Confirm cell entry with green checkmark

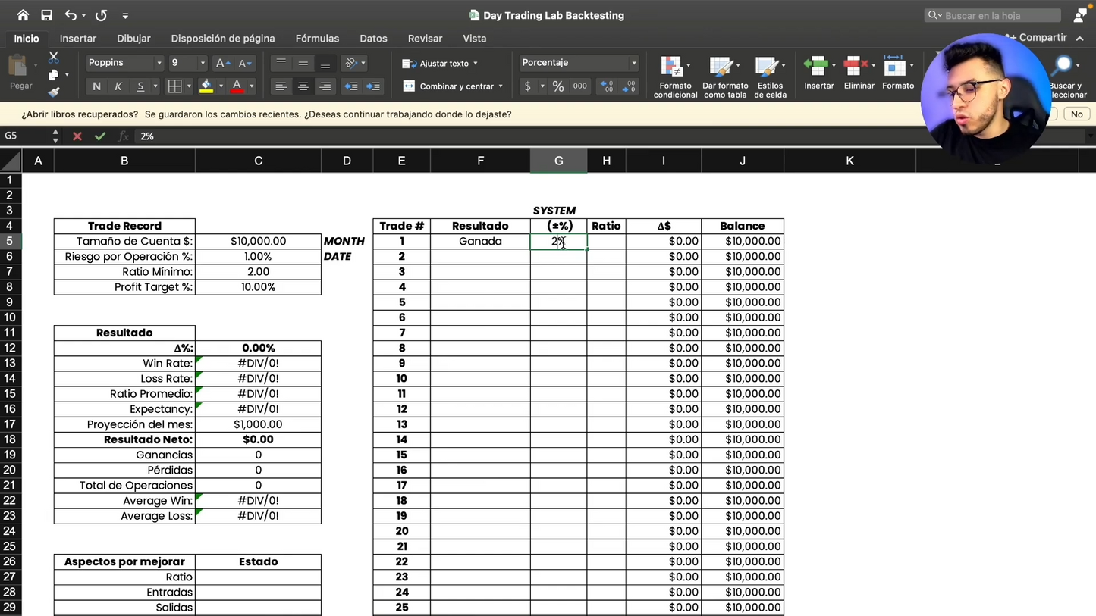click(x=100, y=136)
